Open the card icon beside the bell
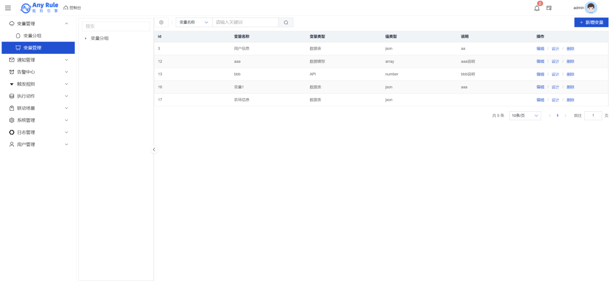This screenshot has width=610, height=286. coord(549,8)
